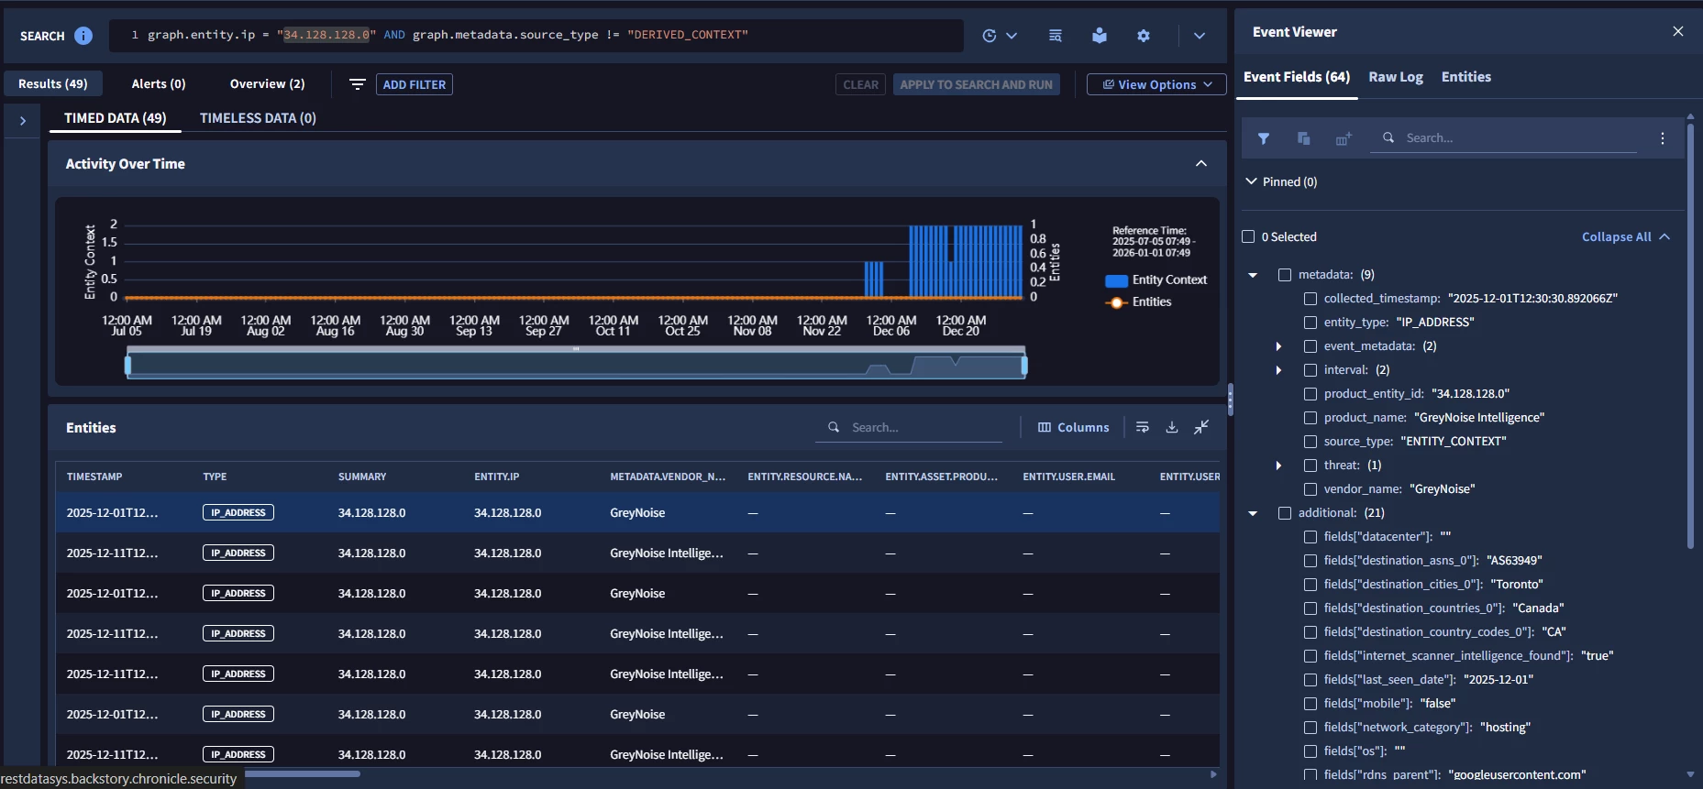Collapse the Activity Over Time panel
The height and width of the screenshot is (789, 1703).
(1201, 163)
